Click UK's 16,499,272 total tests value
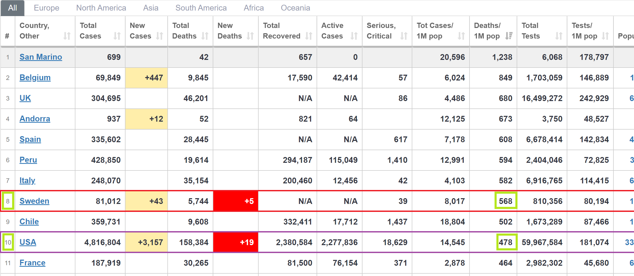The width and height of the screenshot is (634, 276). coord(542,98)
